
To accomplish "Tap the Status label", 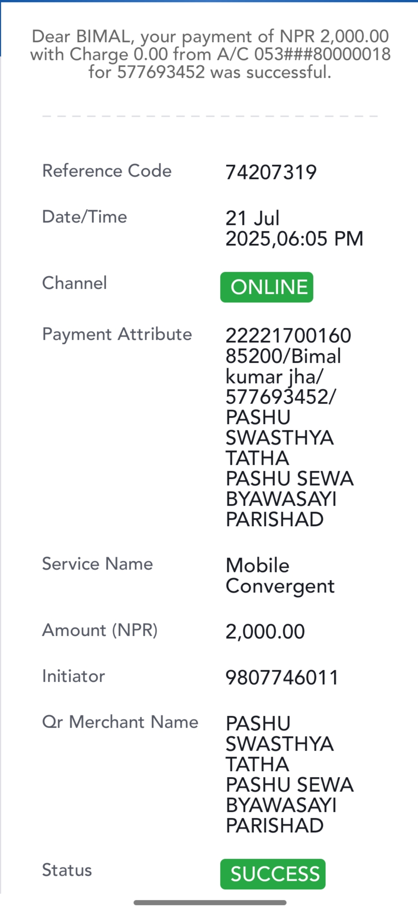I will [67, 870].
